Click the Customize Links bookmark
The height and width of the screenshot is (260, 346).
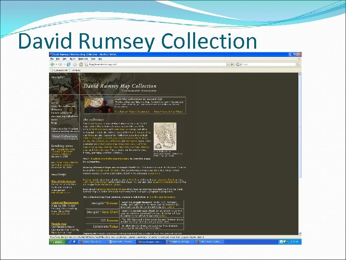pos(59,70)
